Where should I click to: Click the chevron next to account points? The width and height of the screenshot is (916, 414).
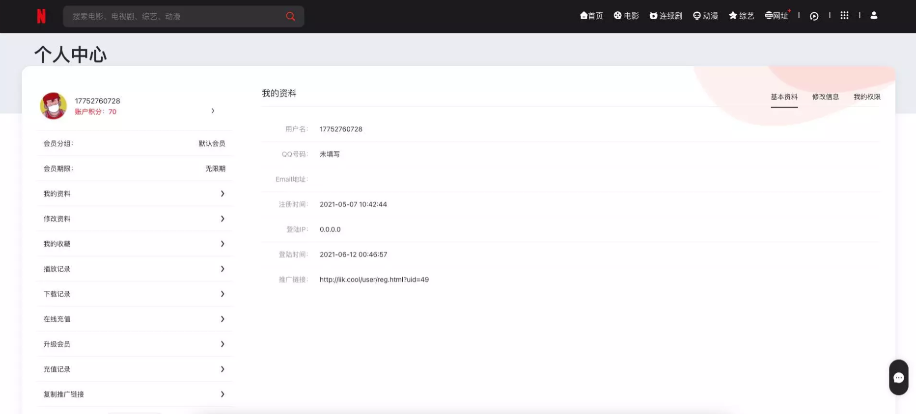pos(213,111)
